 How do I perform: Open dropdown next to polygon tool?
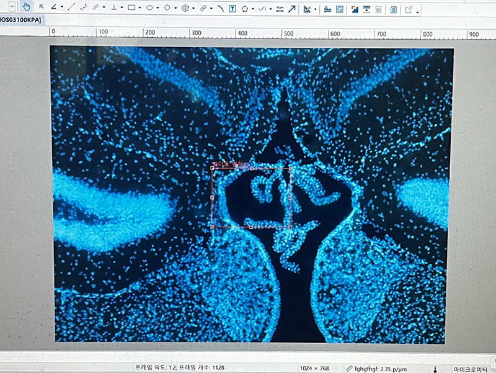click(x=253, y=9)
